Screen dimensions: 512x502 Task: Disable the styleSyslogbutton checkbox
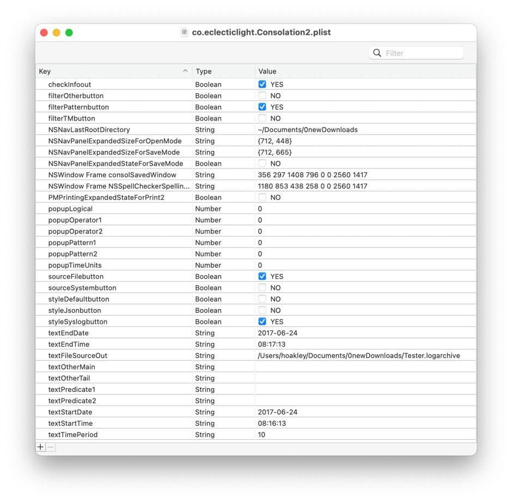coord(262,321)
